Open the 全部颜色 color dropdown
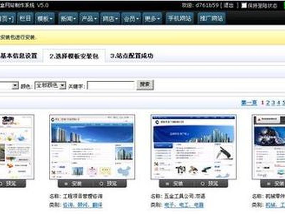 pos(50,85)
